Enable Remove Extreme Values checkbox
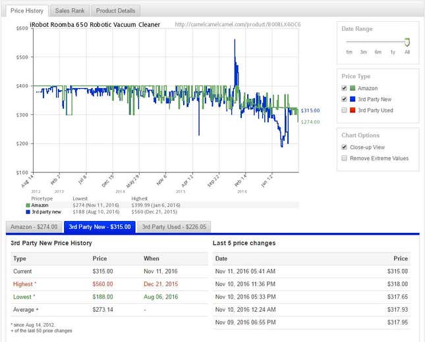 (x=344, y=159)
